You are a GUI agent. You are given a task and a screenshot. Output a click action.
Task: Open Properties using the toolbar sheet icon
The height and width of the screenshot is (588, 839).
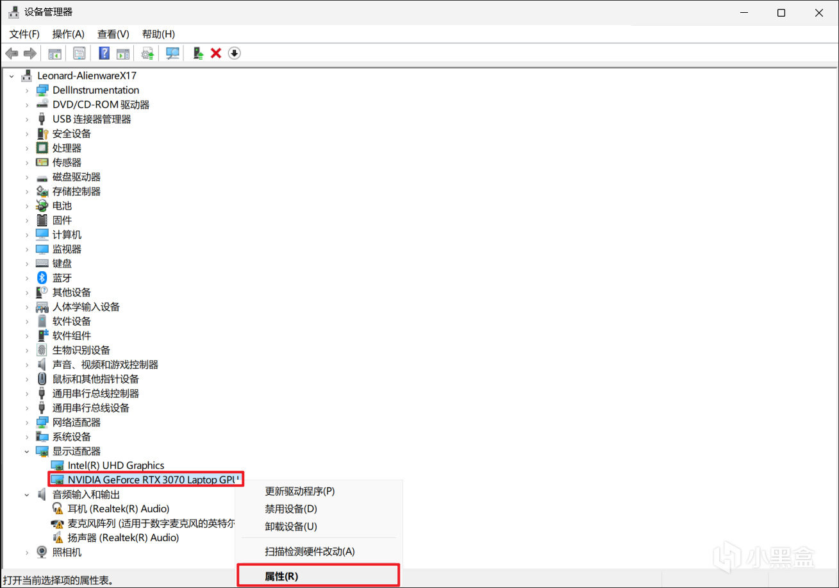[x=79, y=53]
